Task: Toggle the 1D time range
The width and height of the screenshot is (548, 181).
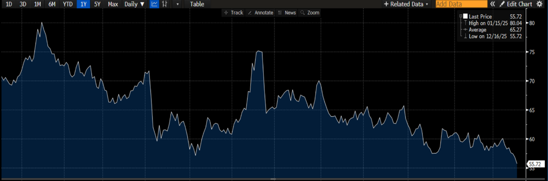Action: click(x=8, y=4)
